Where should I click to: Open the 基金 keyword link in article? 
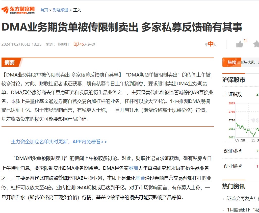[140, 178]
